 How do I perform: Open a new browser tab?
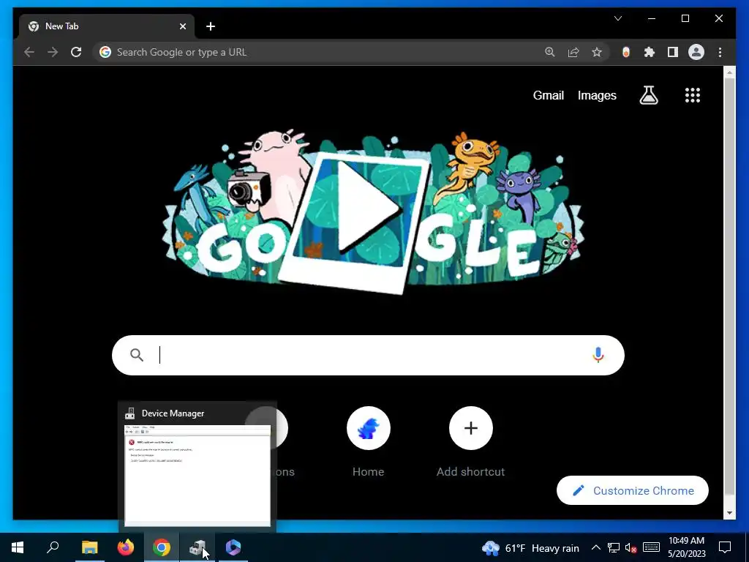211,26
